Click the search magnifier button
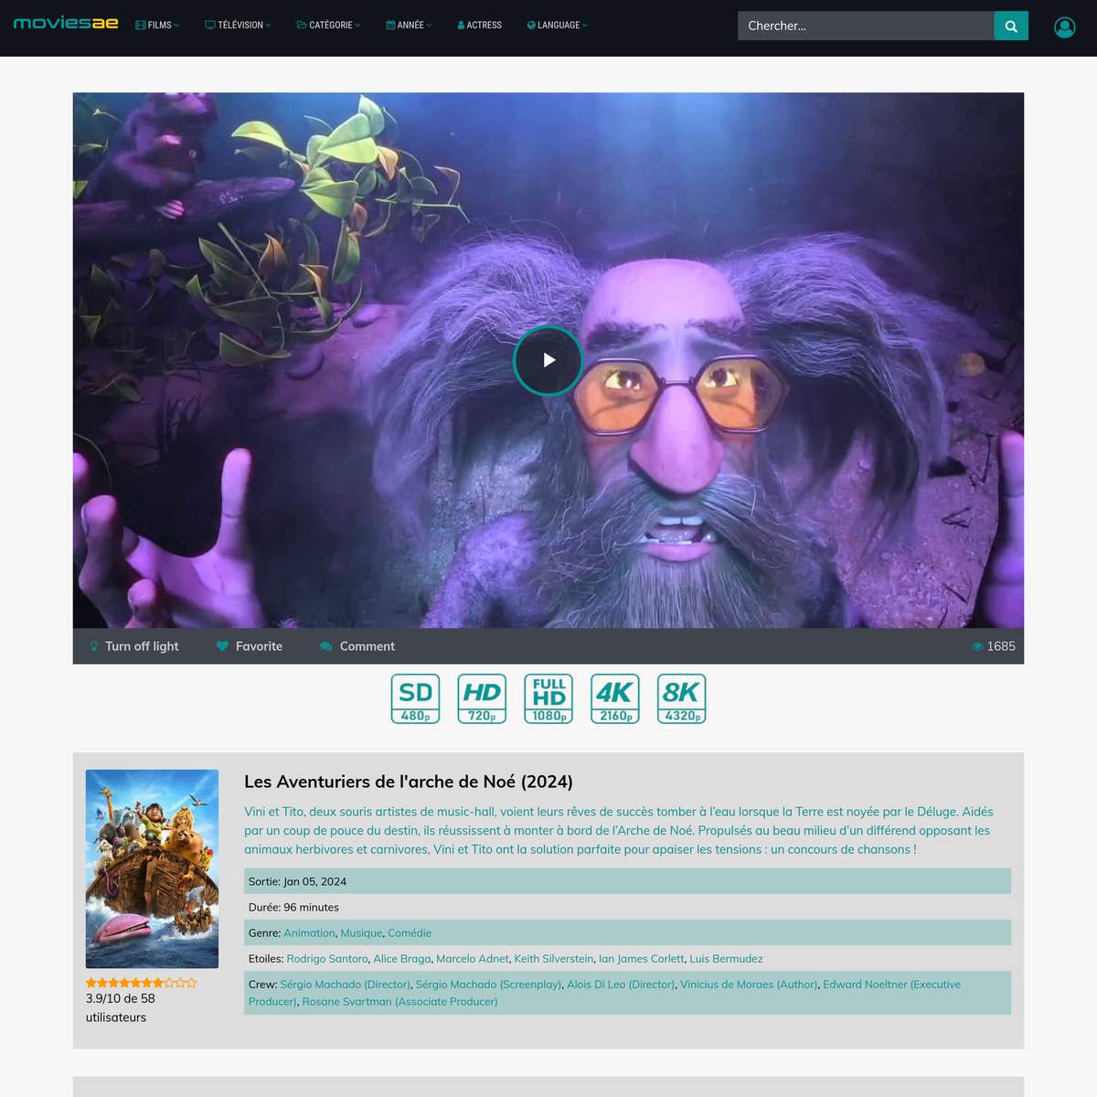1097x1097 pixels. click(x=1011, y=26)
